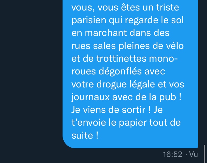Click the conversation scrollbar thumb
207x163 pixels.
point(204,154)
